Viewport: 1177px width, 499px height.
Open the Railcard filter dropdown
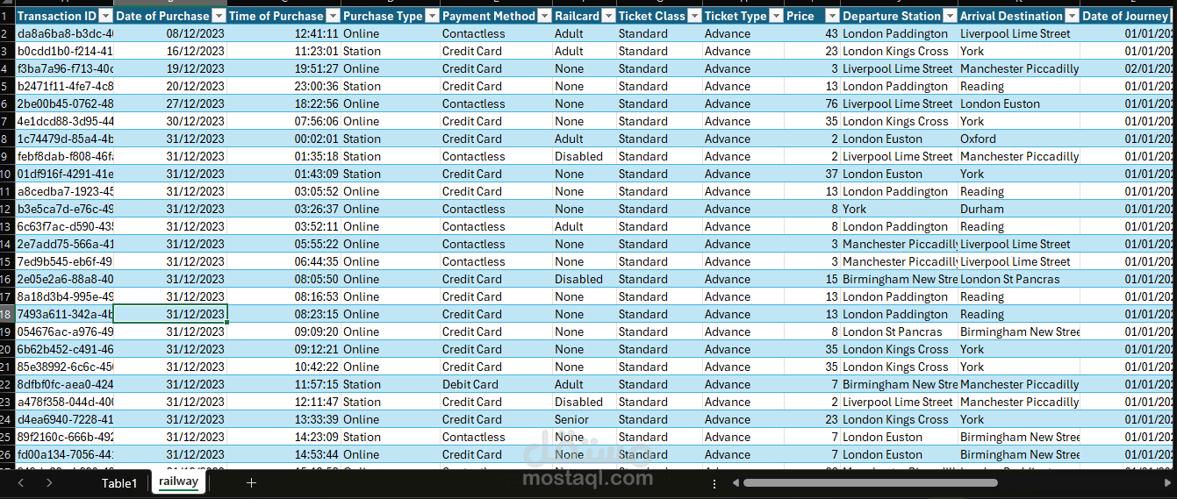click(608, 16)
